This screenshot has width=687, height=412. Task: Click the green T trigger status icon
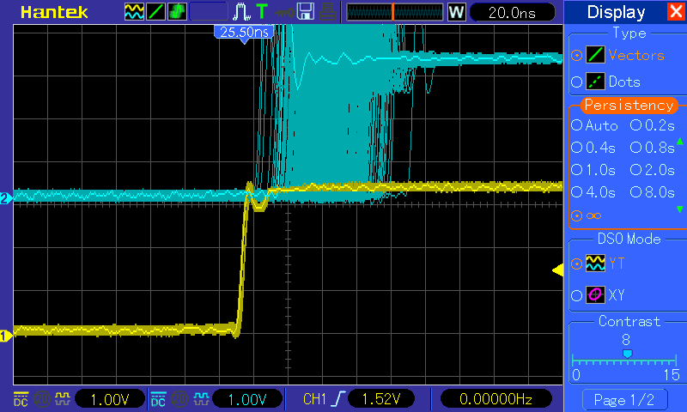click(262, 12)
